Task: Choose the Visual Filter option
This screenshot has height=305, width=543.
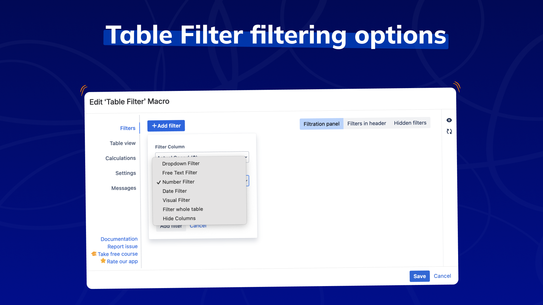Action: coord(176,200)
